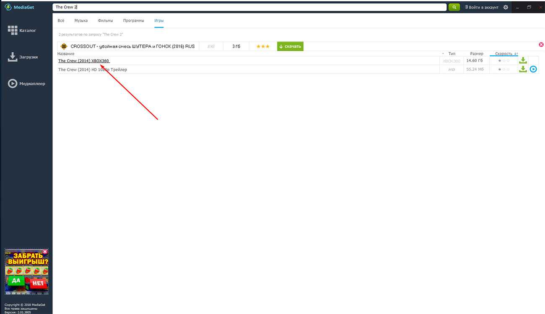Open The Crew (2014) XBOX360 result
This screenshot has width=545, height=314.
point(84,61)
